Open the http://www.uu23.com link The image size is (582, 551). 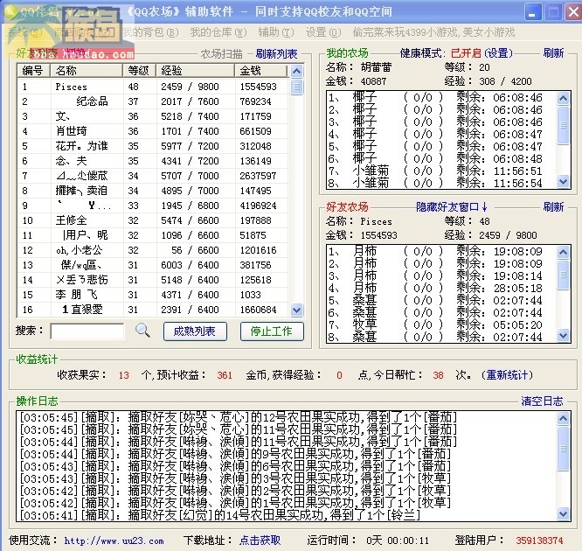114,541
